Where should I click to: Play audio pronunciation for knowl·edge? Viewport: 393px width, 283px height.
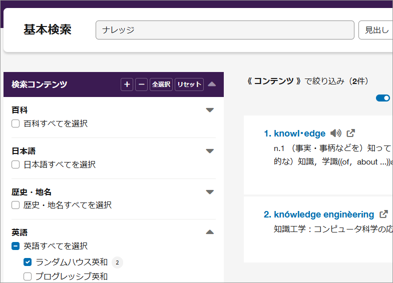coord(335,133)
